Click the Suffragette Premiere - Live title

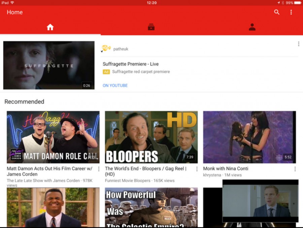pos(131,64)
